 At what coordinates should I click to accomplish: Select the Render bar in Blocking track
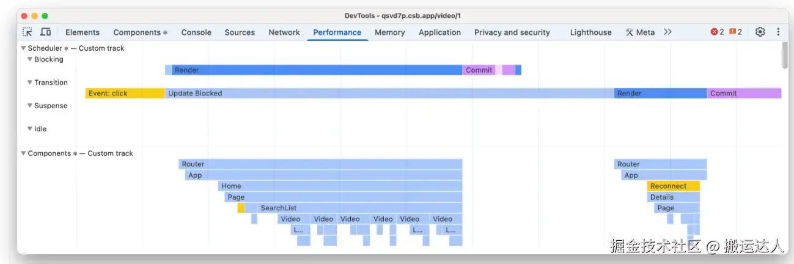pyautogui.click(x=317, y=70)
